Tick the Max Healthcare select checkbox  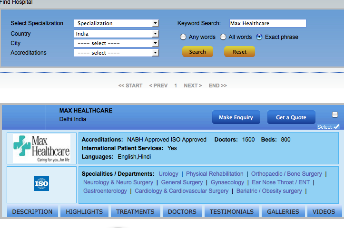tap(335, 114)
